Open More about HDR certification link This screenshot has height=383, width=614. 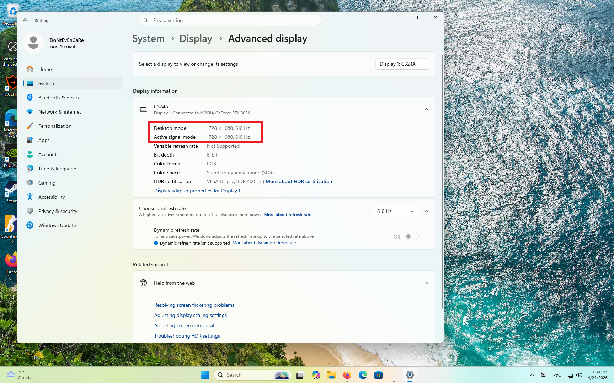[x=299, y=181]
